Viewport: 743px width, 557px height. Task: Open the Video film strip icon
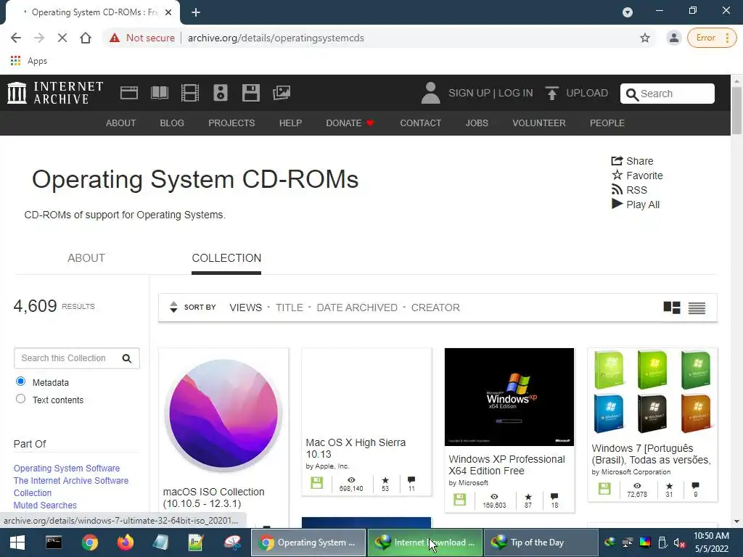click(190, 93)
